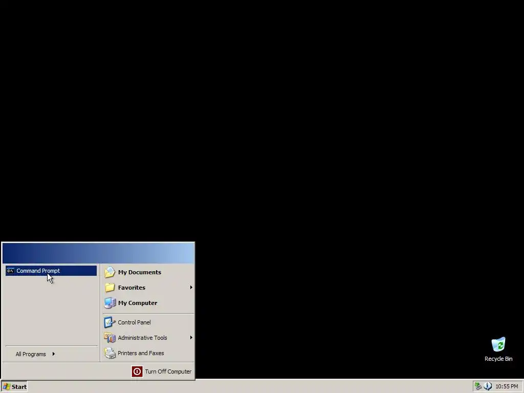The width and height of the screenshot is (524, 393).
Task: Click the red Turn Off power icon
Action: pyautogui.click(x=137, y=372)
